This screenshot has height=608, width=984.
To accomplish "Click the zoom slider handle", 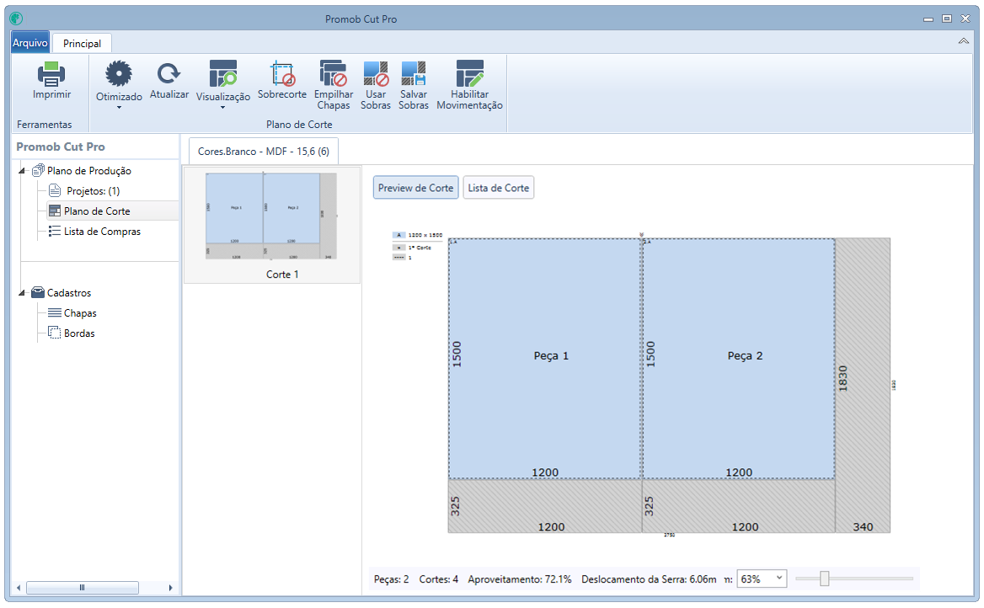I will tap(825, 579).
